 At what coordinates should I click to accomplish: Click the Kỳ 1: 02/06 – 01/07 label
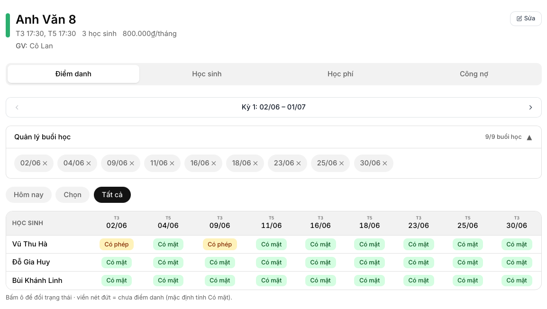click(x=273, y=107)
